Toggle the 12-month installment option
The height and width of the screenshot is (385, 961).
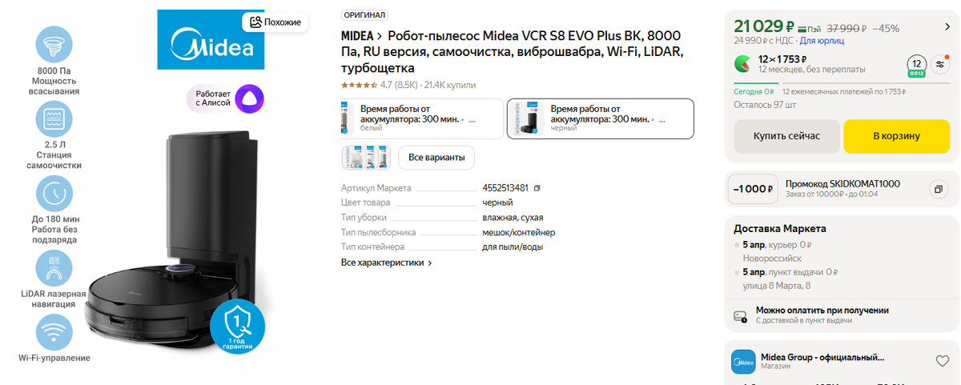point(917,66)
